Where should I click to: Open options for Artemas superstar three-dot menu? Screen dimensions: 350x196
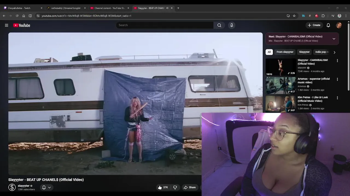point(337,79)
